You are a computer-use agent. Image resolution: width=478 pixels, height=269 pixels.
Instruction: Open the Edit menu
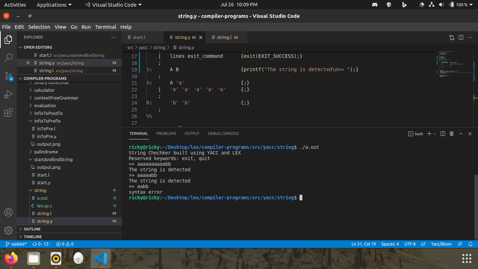pyautogui.click(x=19, y=27)
